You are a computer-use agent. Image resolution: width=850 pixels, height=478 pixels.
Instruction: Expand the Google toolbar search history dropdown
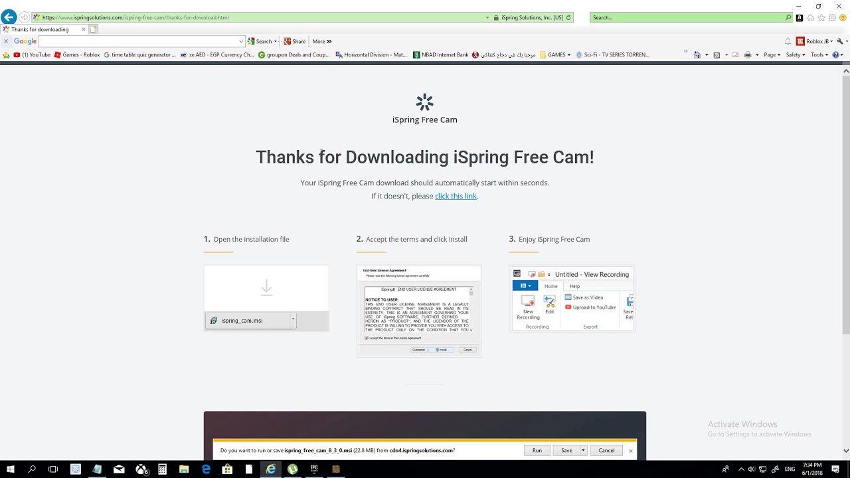coord(241,41)
